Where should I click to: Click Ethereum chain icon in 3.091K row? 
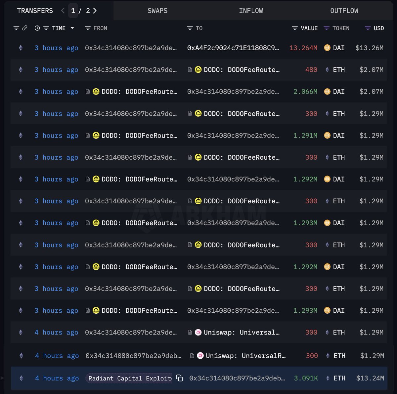pyautogui.click(x=21, y=378)
